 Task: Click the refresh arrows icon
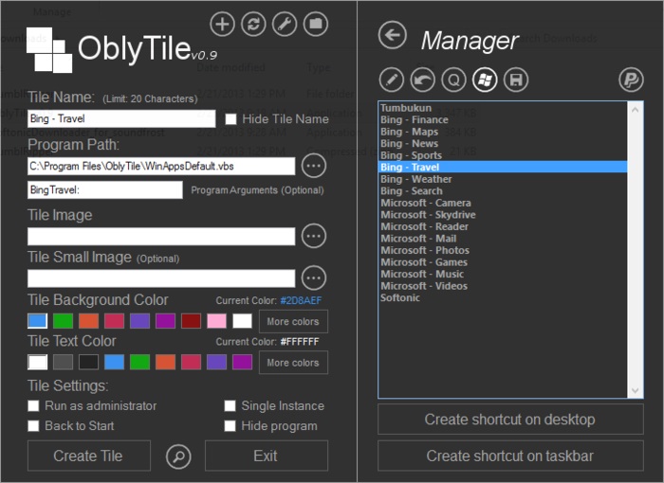(253, 25)
